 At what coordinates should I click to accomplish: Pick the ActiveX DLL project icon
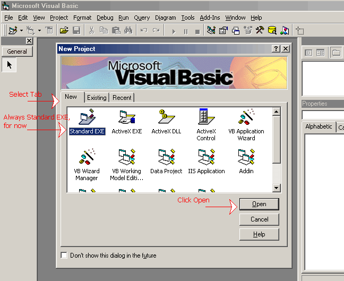click(166, 122)
